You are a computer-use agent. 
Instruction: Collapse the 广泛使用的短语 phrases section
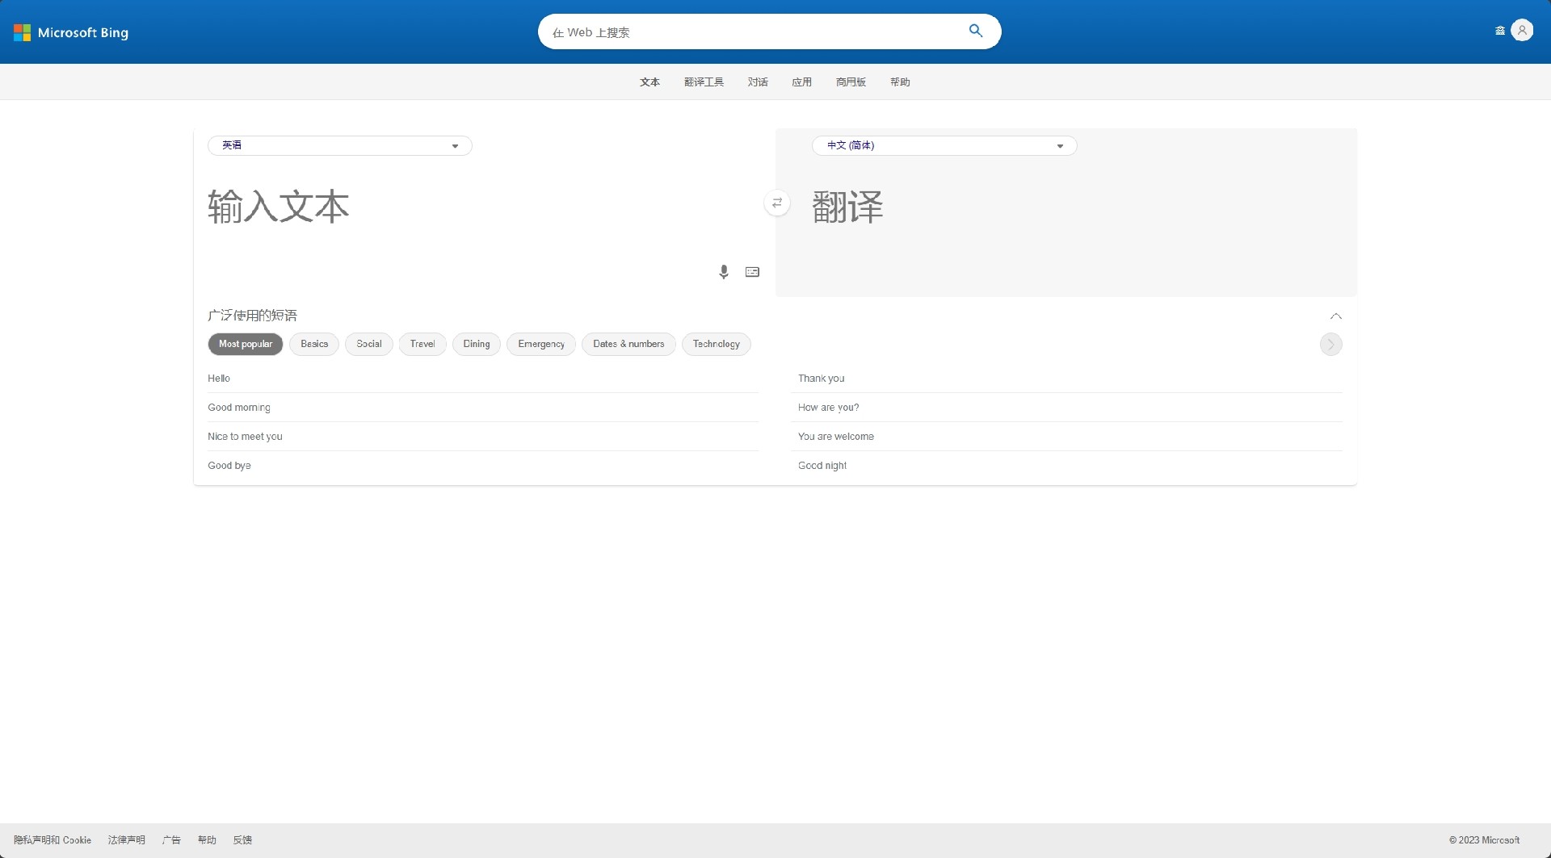(1336, 316)
